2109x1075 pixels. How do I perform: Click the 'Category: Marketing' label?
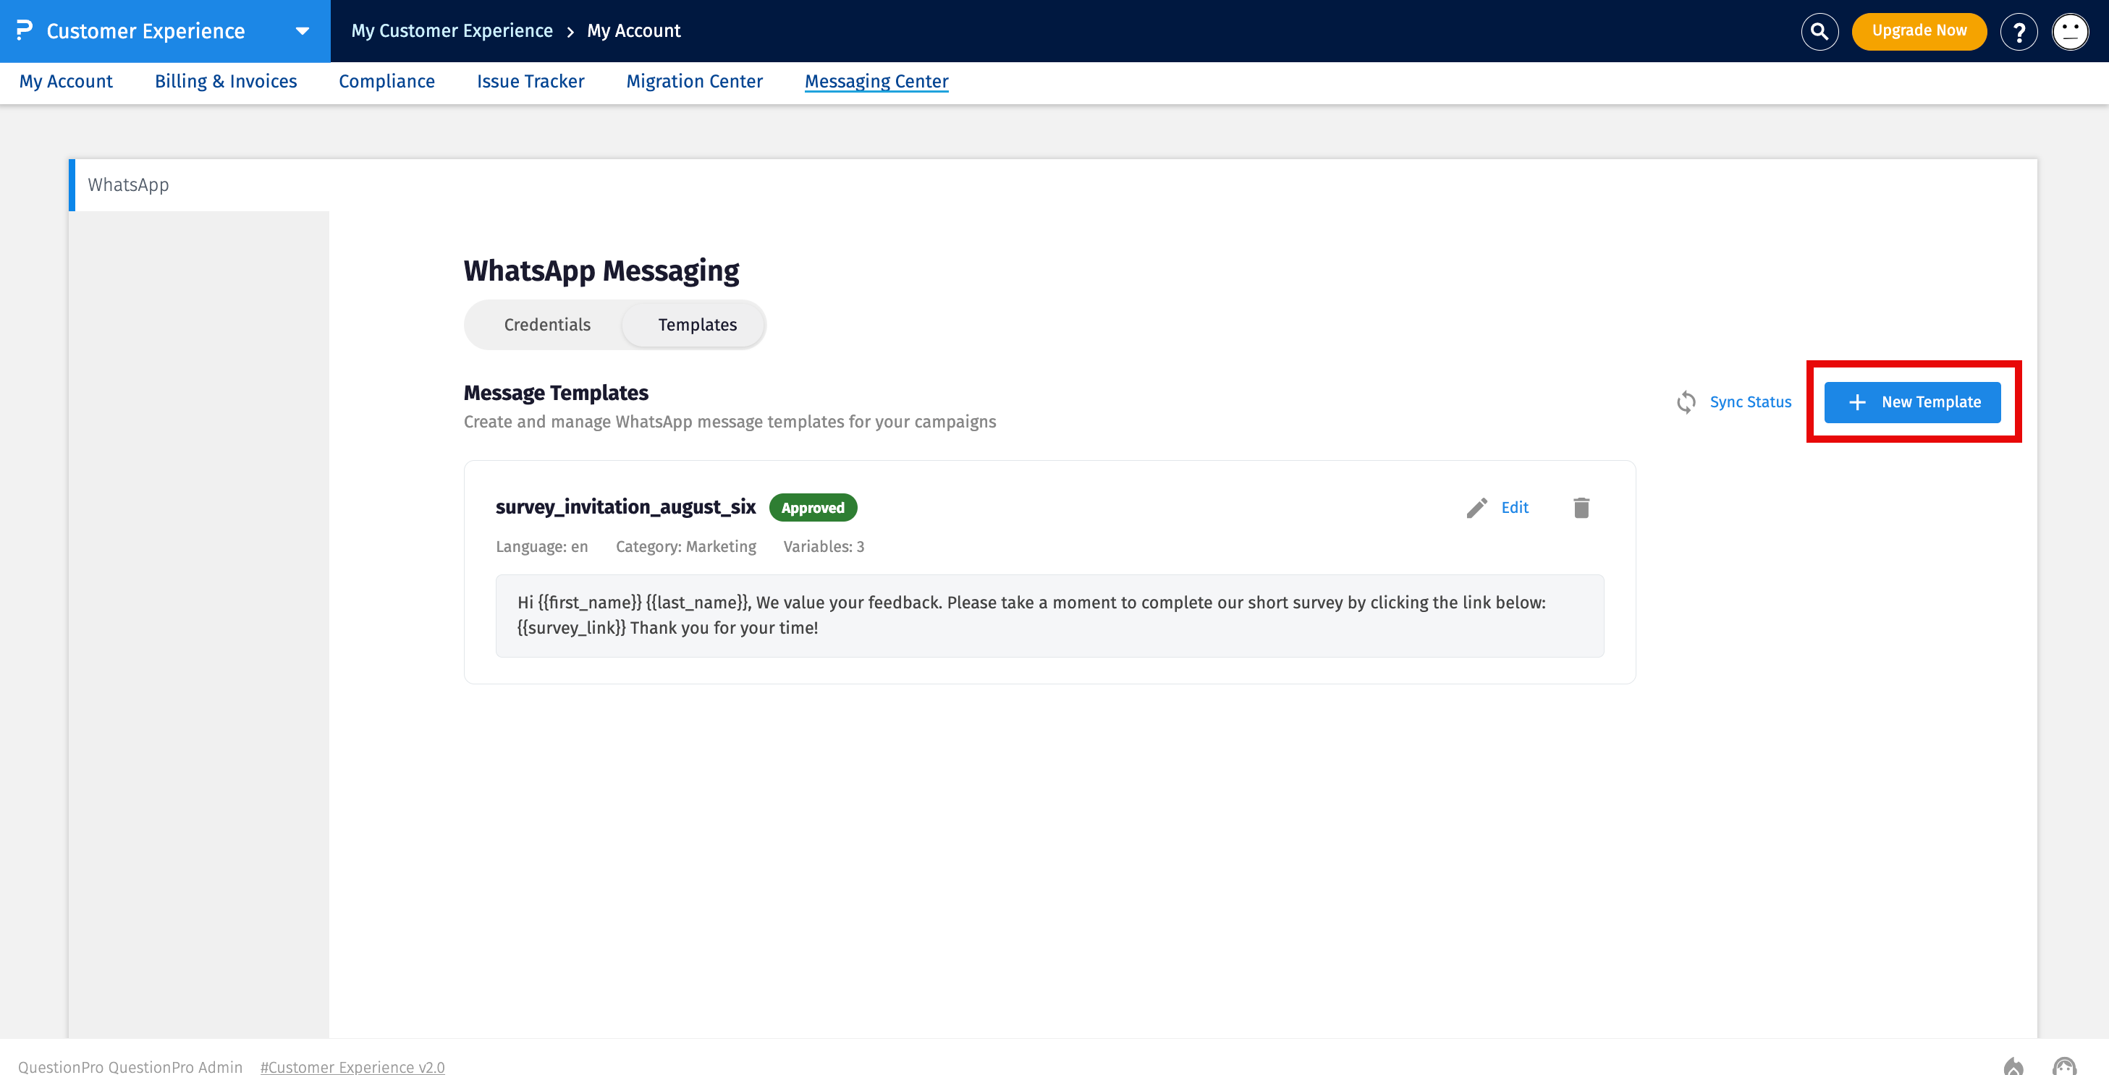685,546
